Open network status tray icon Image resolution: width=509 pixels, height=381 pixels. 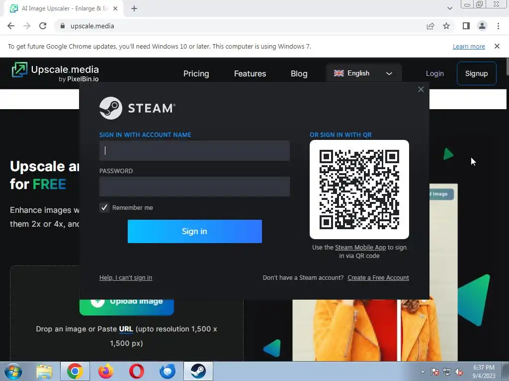[x=447, y=372]
